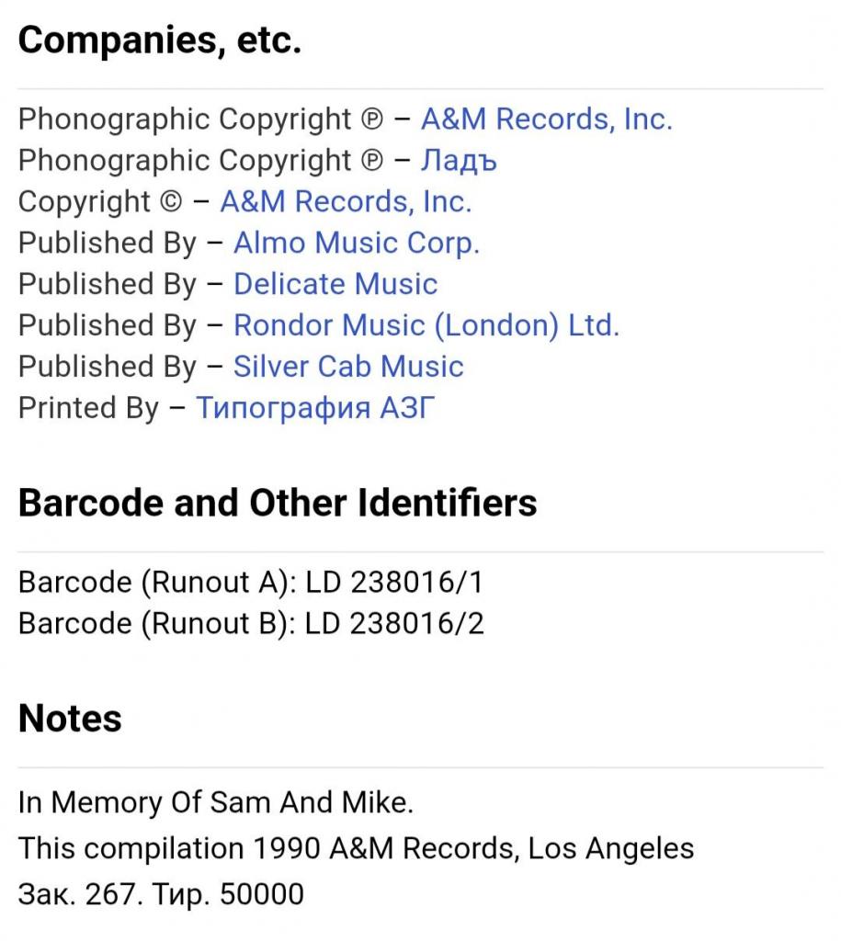The image size is (841, 941).
Task: Click the "Companies, etc." heading
Action: (160, 41)
